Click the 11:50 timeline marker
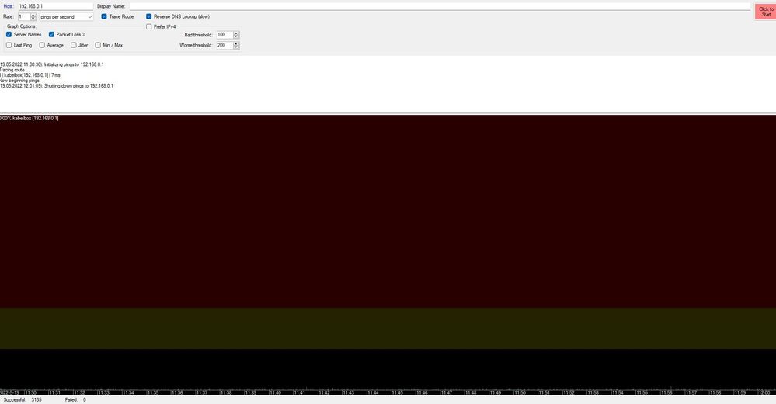 (x=520, y=392)
